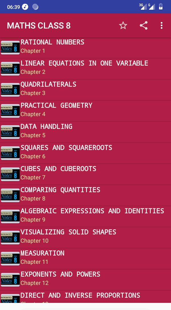Open Algebraic Expressions and Identities chapter

(x=92, y=211)
